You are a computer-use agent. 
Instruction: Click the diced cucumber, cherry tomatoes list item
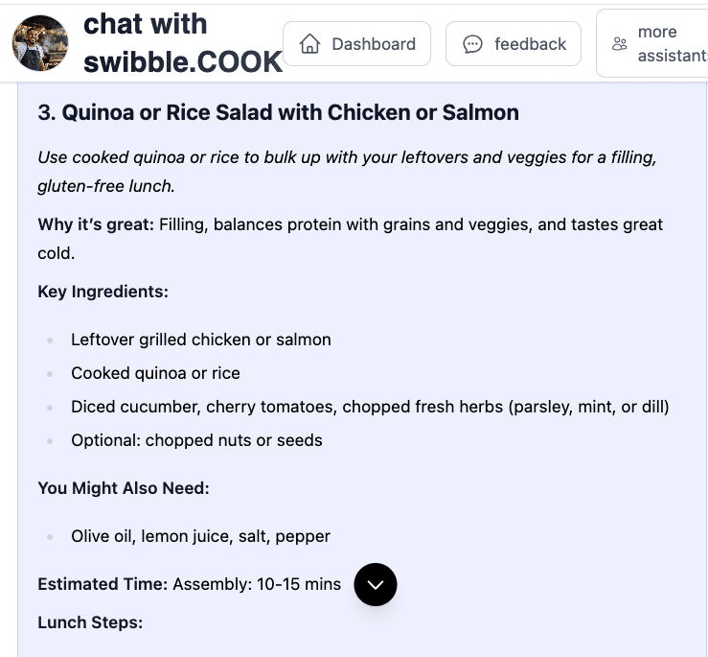370,407
